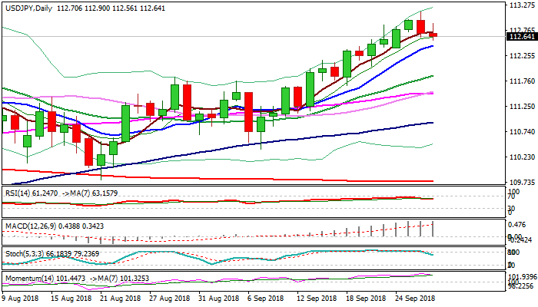Click the 12 Sep 2018 date label
The image size is (538, 307).
pos(318,298)
